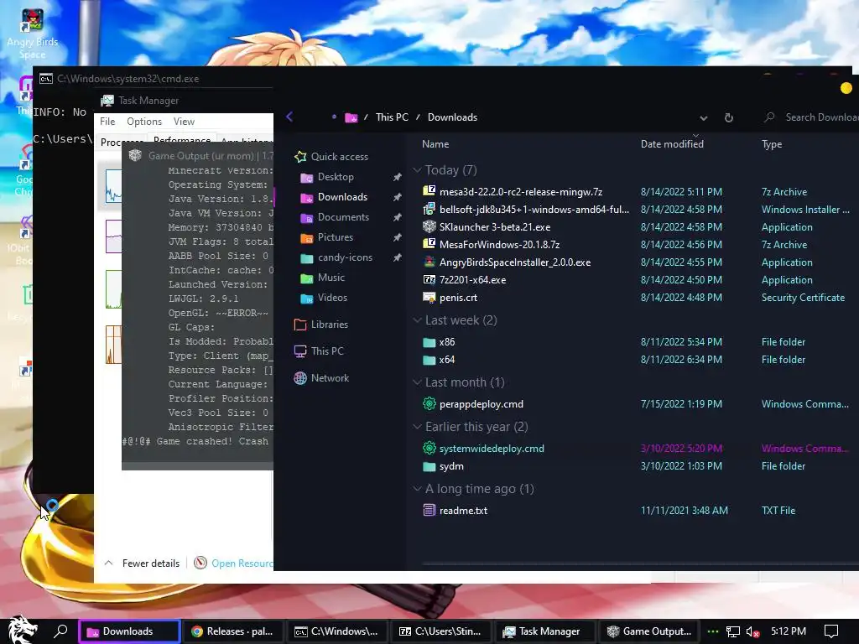The width and height of the screenshot is (859, 644).
Task: Select Downloads in the breadcrumb path
Action: click(452, 117)
